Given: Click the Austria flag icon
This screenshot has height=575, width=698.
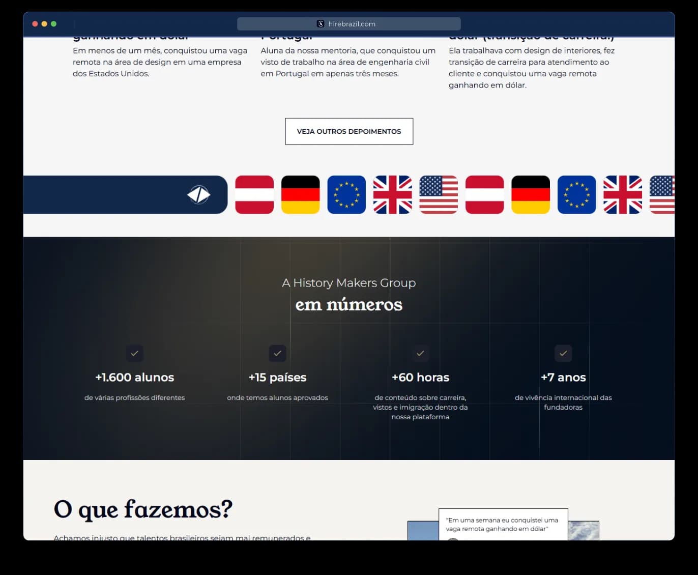Looking at the screenshot, I should [x=254, y=194].
